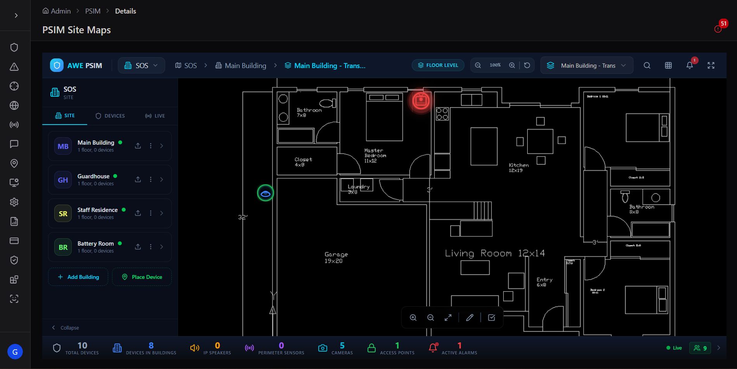737x369 pixels.
Task: Click upload icon for Battery Room
Action: [x=138, y=247]
